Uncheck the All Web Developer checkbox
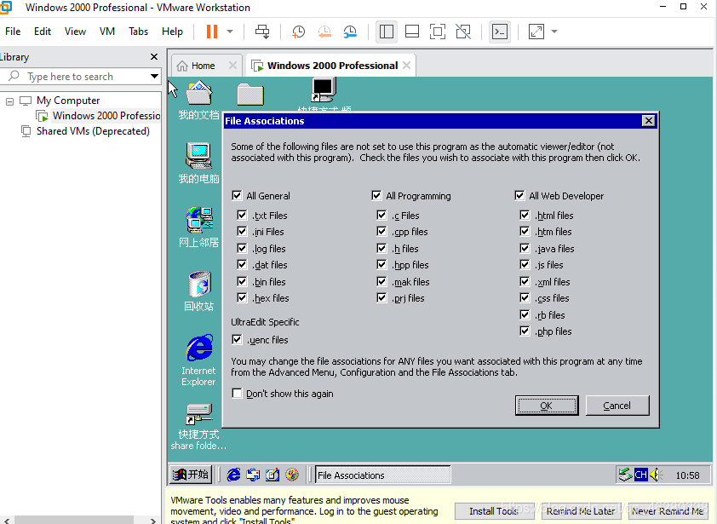 (x=519, y=196)
